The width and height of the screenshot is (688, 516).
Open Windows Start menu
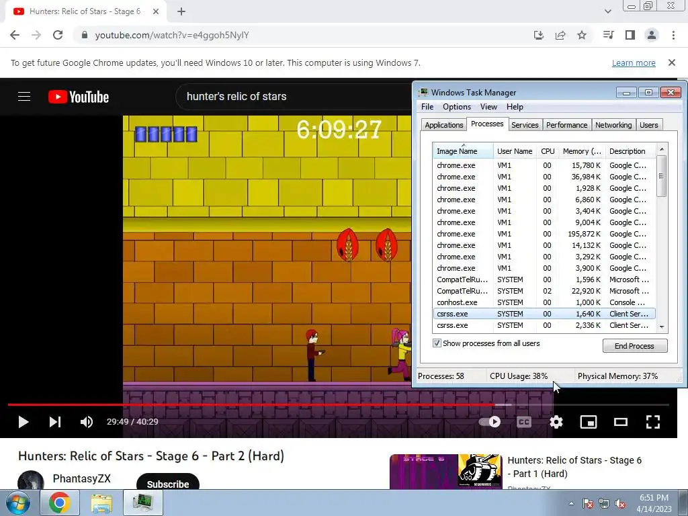[x=17, y=503]
